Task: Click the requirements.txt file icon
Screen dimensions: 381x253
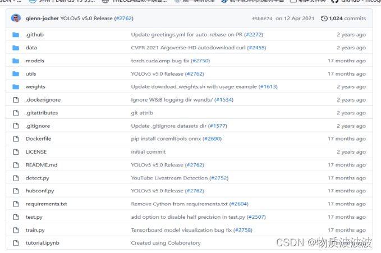Action: point(16,204)
